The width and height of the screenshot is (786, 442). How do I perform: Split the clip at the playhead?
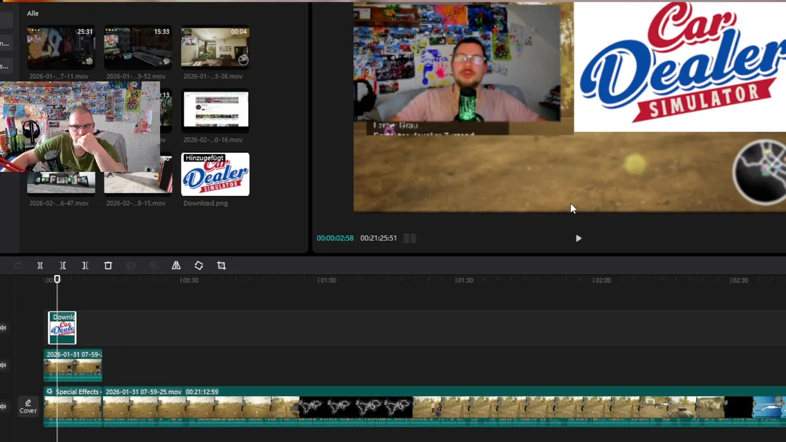(x=40, y=266)
